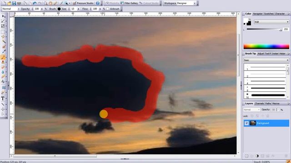The image size is (291, 163).
Task: Open the Filter Gallery
Action: click(129, 3)
